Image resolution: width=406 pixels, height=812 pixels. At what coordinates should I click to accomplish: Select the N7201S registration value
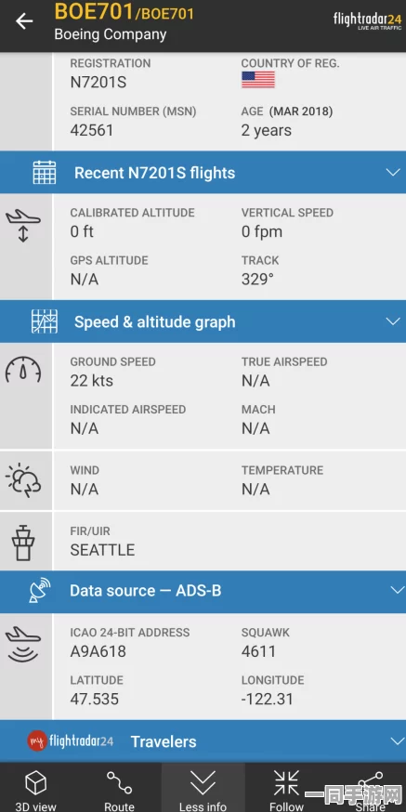point(98,83)
